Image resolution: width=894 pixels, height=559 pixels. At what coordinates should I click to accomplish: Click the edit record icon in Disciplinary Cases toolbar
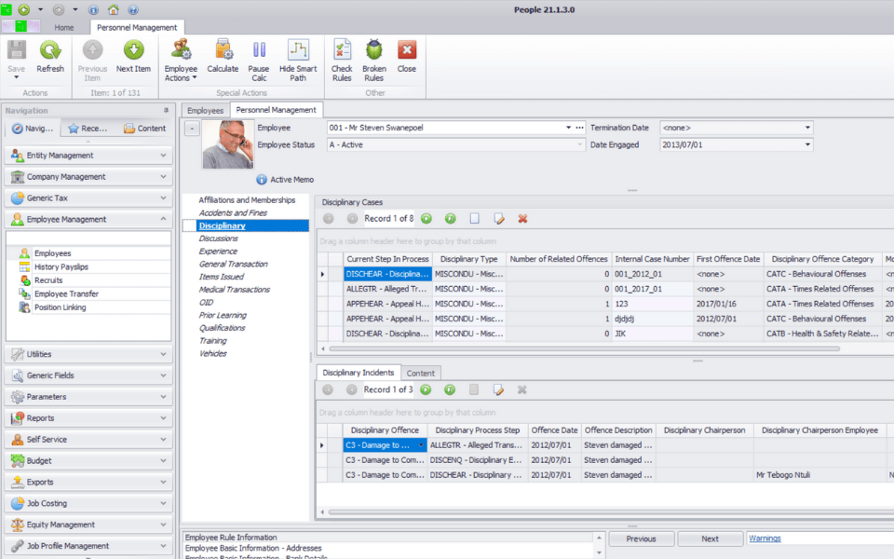point(499,218)
